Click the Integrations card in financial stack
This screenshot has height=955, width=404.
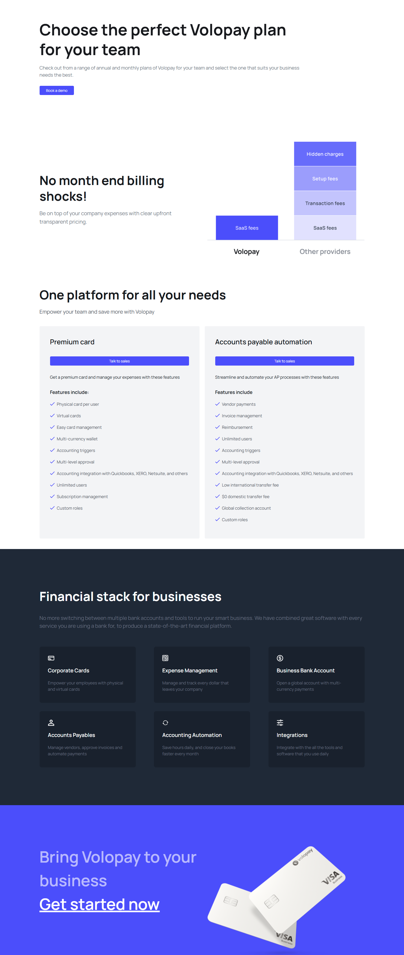(316, 739)
